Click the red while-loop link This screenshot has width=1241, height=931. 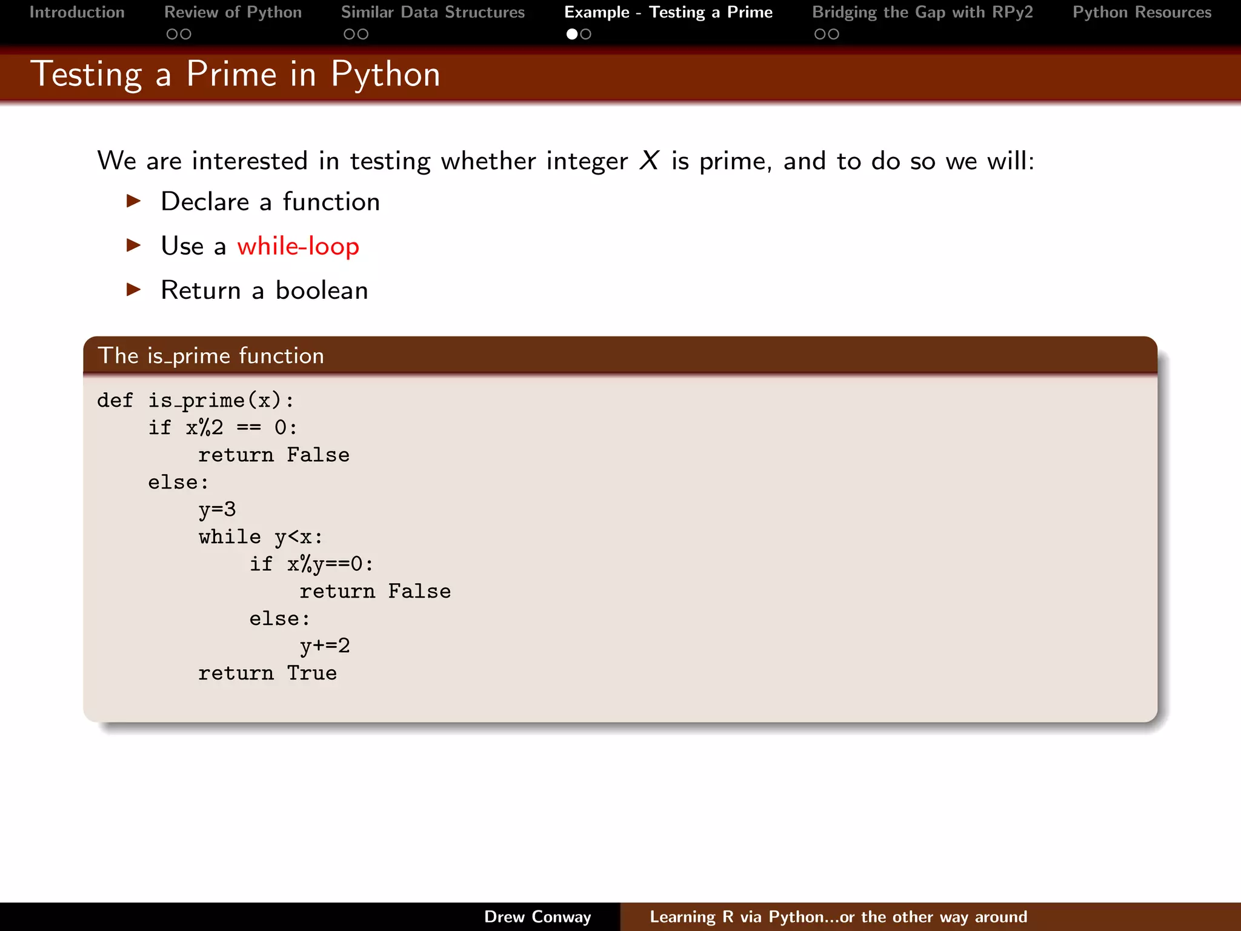[298, 246]
